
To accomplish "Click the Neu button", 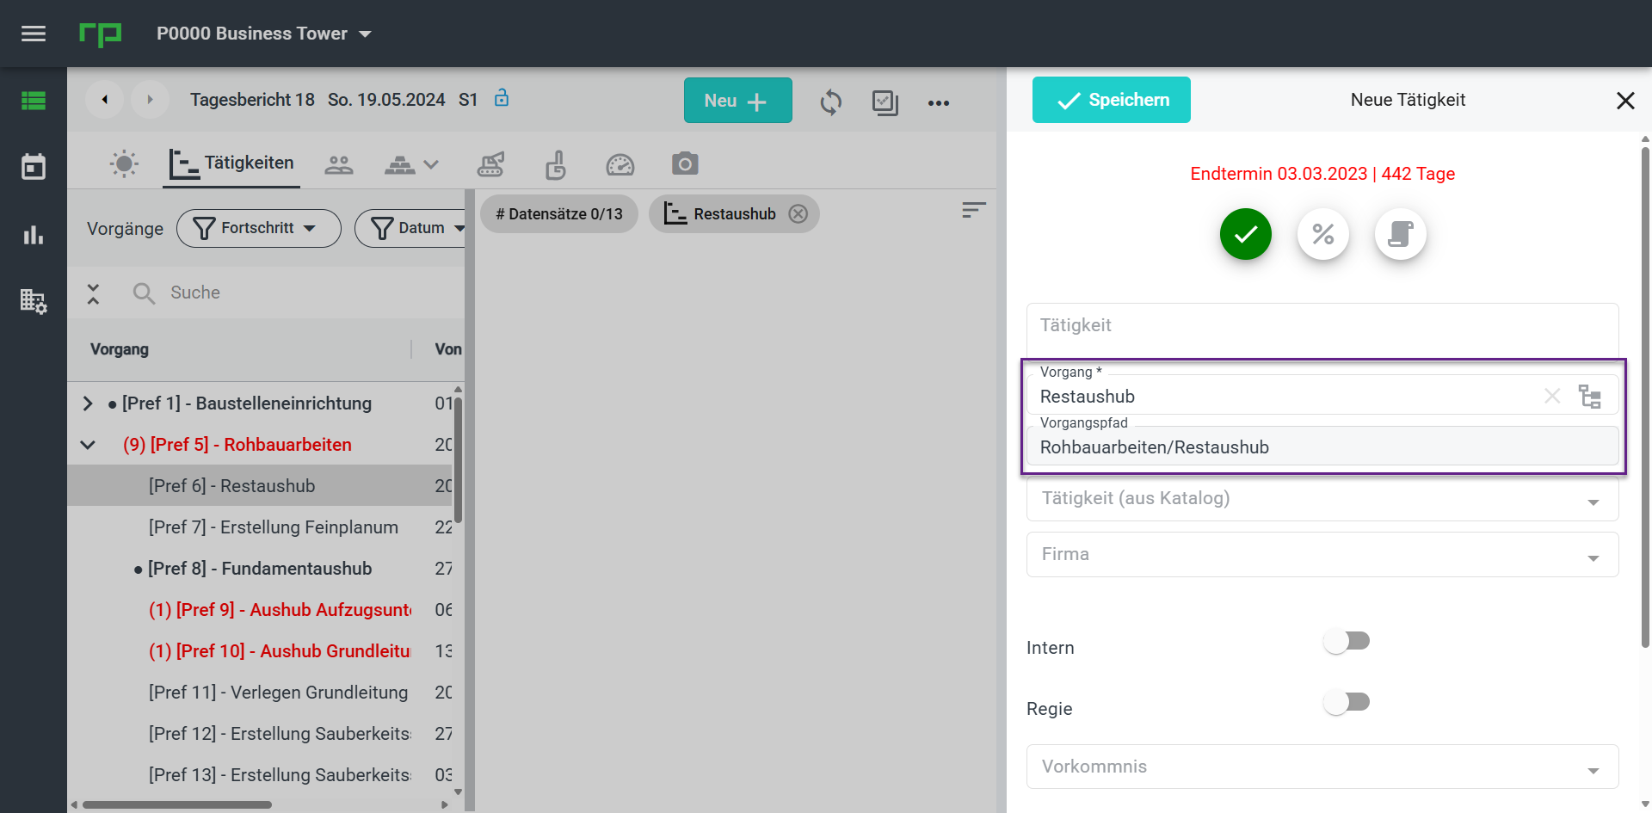I will 738,101.
